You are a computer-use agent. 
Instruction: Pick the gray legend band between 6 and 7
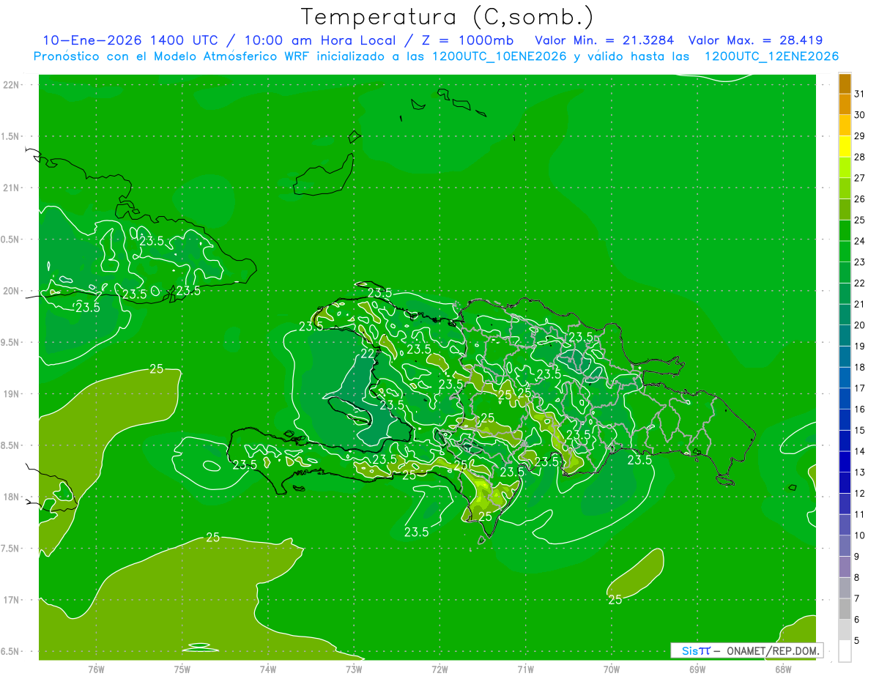845,609
